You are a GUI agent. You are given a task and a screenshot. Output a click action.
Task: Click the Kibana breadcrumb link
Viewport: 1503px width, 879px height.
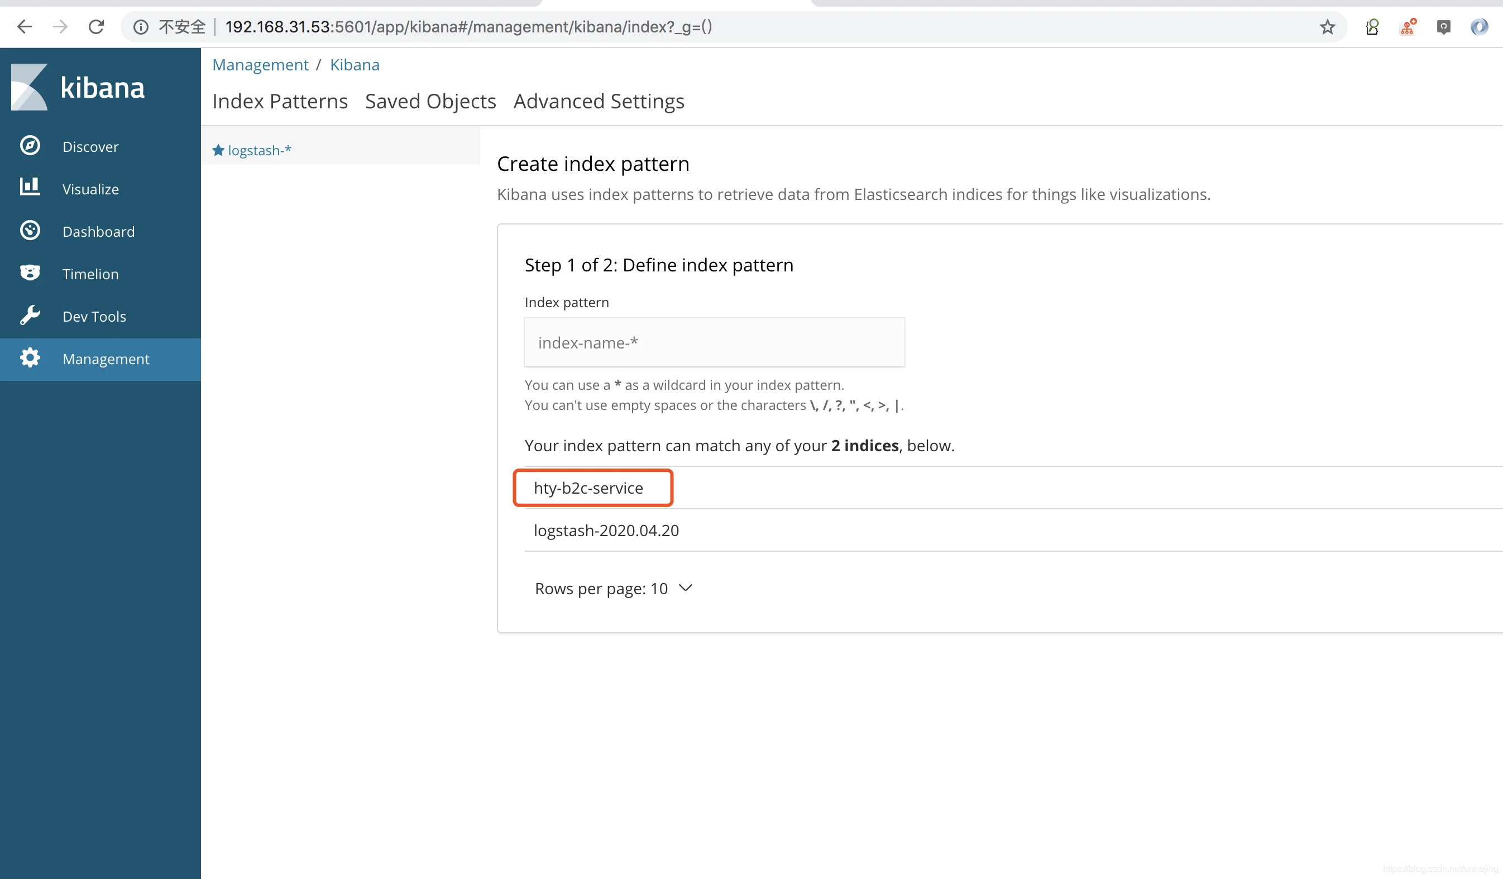tap(355, 64)
